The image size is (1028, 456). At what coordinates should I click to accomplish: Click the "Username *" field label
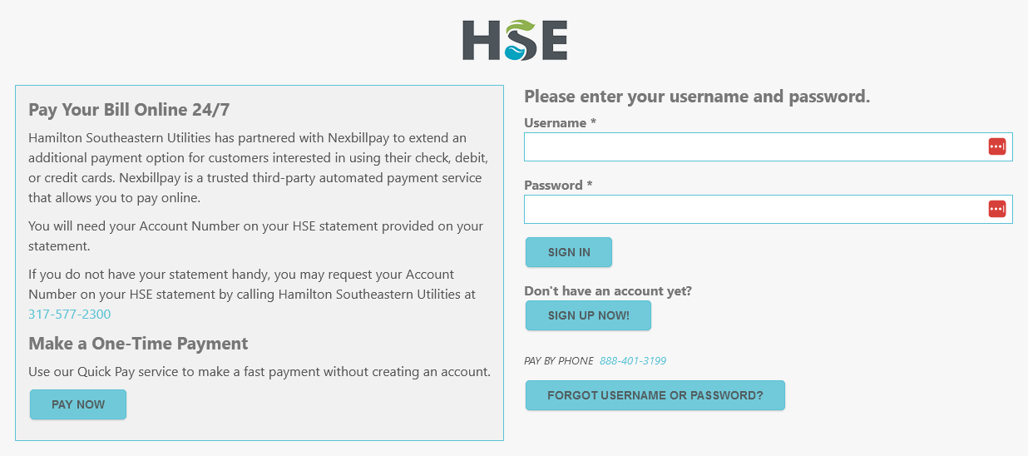click(x=561, y=123)
